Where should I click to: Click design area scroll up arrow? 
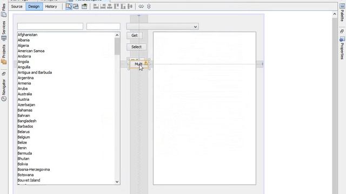[x=335, y=14]
